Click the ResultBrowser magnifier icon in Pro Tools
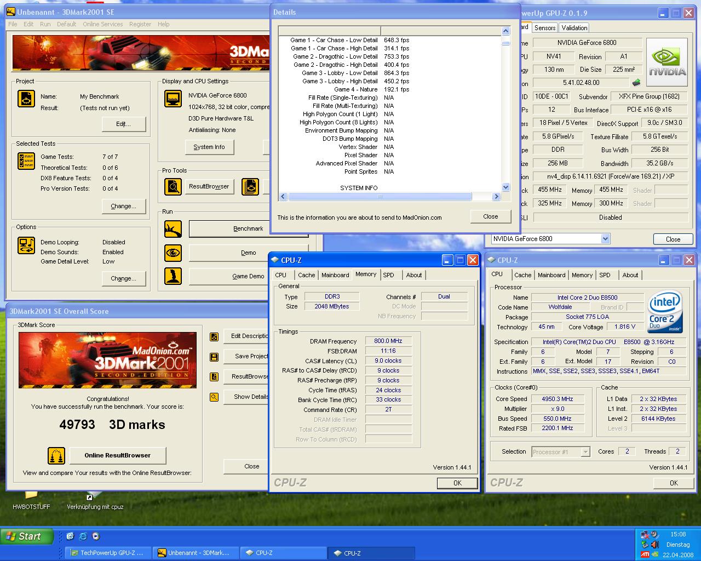The image size is (701, 561). (173, 187)
